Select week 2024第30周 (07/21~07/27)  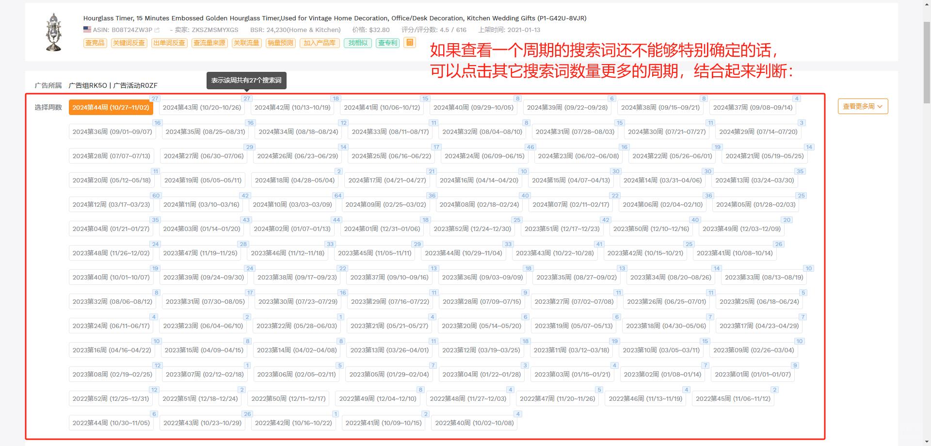667,132
